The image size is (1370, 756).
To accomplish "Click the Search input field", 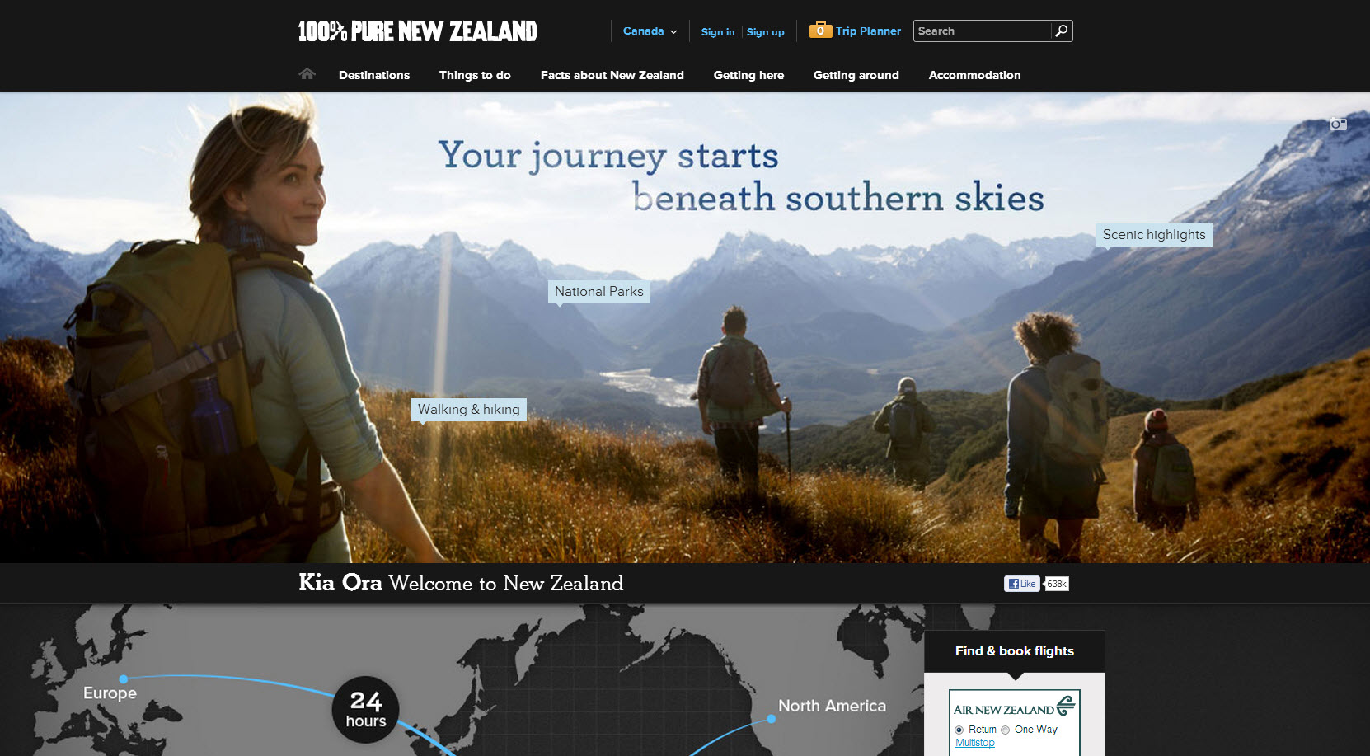I will coord(983,31).
